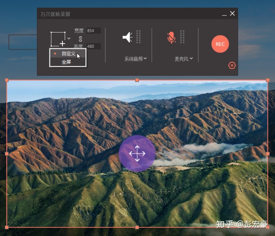Click the width field showing 854
The width and height of the screenshot is (275, 236).
pos(94,31)
